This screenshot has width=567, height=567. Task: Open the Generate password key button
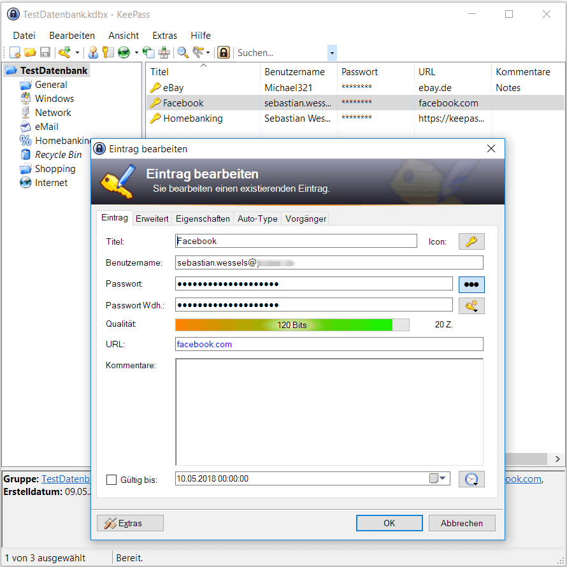[471, 306]
